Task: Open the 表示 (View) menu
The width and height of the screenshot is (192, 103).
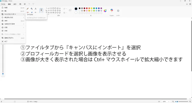Action: coord(15,4)
